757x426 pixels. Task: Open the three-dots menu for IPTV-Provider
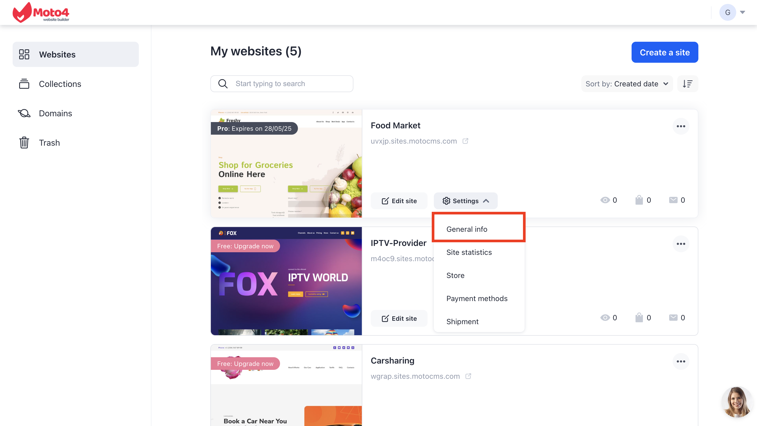point(681,244)
